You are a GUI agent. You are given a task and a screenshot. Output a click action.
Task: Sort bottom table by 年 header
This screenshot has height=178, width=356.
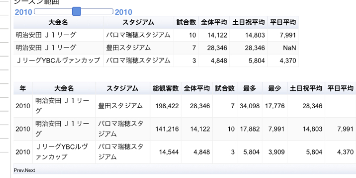23,88
